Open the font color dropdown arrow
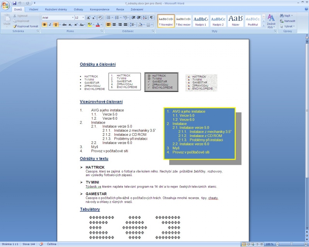Image resolution: width=309 pixels, height=247 pixels. (x=102, y=25)
